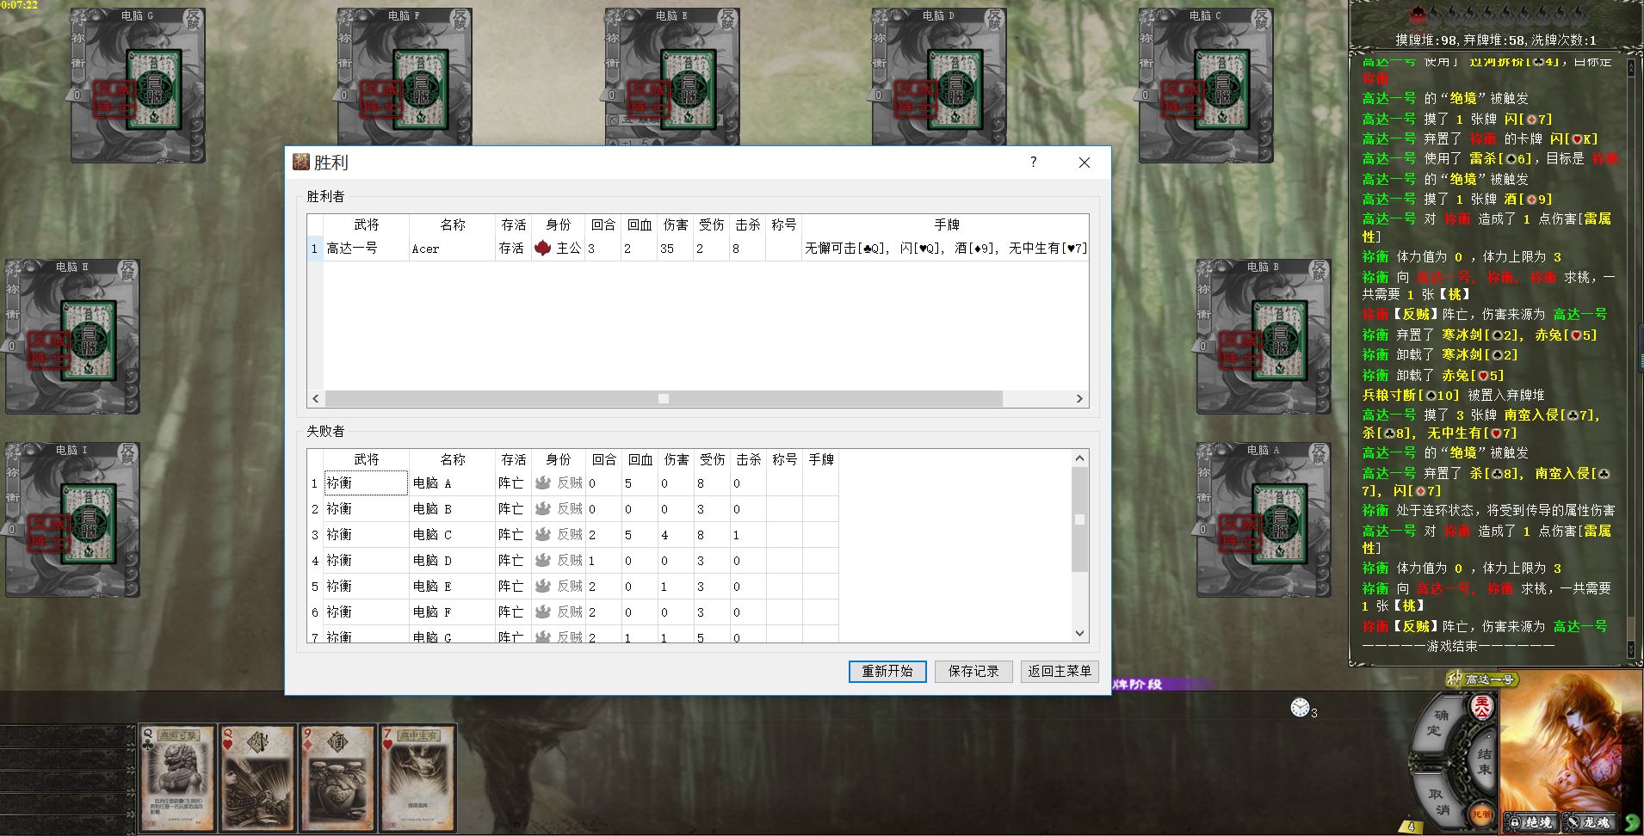Close the 胜利 victory dialog
This screenshot has width=1644, height=836.
point(1085,163)
